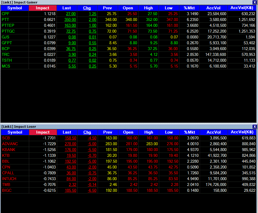
Task: Click AccVal header in Impact Loser table
Action: click(x=242, y=132)
